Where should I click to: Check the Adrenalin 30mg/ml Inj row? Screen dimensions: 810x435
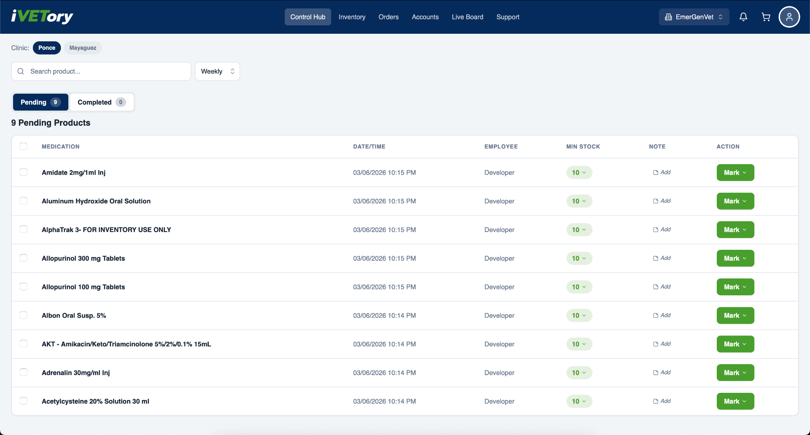coord(24,372)
